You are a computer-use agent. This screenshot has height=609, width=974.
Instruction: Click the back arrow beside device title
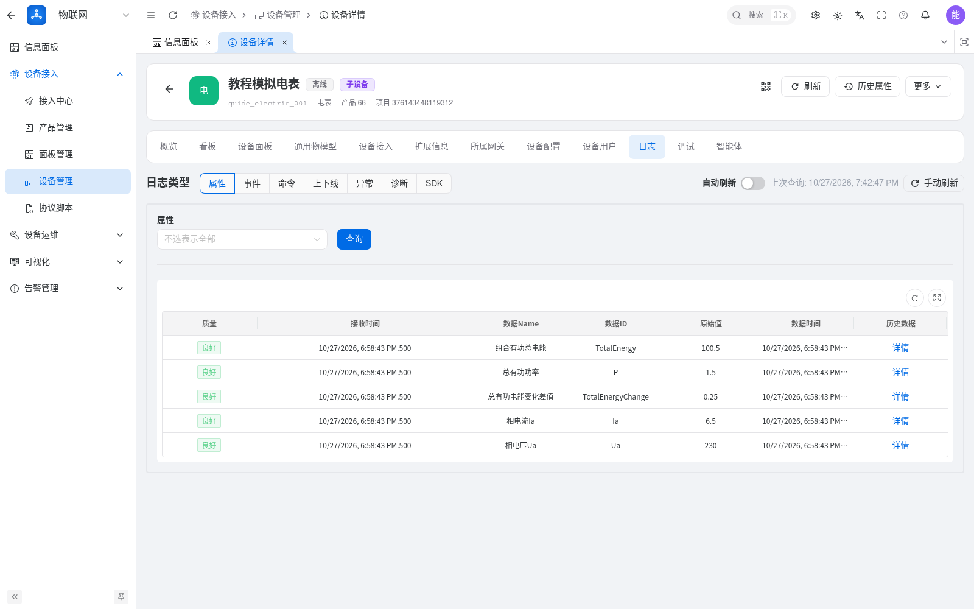169,89
